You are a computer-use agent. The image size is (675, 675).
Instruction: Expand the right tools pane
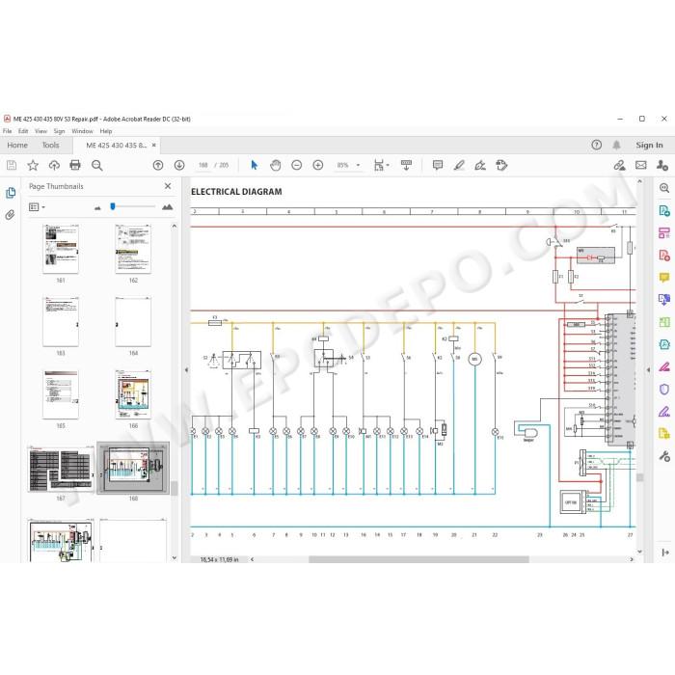(x=664, y=552)
